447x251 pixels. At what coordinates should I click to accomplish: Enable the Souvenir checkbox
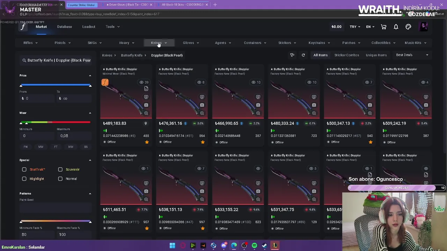(x=60, y=169)
